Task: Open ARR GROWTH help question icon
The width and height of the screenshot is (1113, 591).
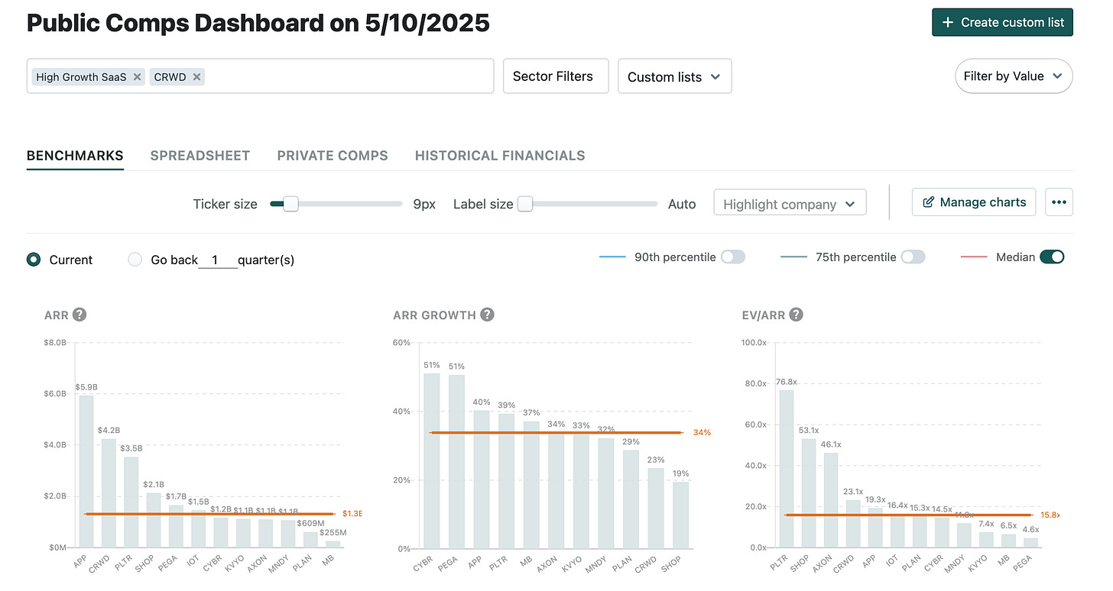Action: pyautogui.click(x=487, y=315)
